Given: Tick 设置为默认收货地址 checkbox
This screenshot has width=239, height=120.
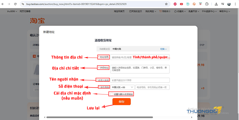Looking at the screenshot, I should tap(112, 94).
